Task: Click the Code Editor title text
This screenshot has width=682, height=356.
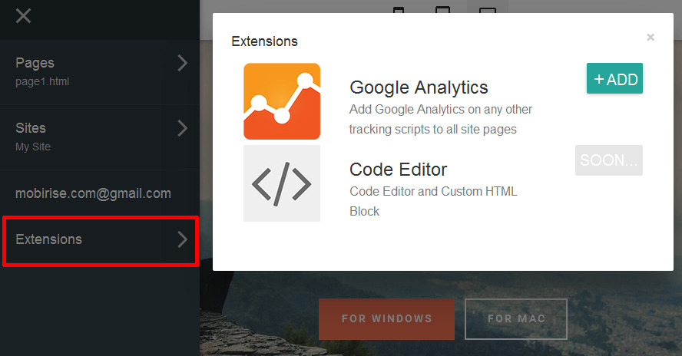Action: (398, 170)
